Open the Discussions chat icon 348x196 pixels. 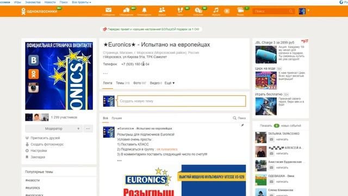tap(126, 10)
